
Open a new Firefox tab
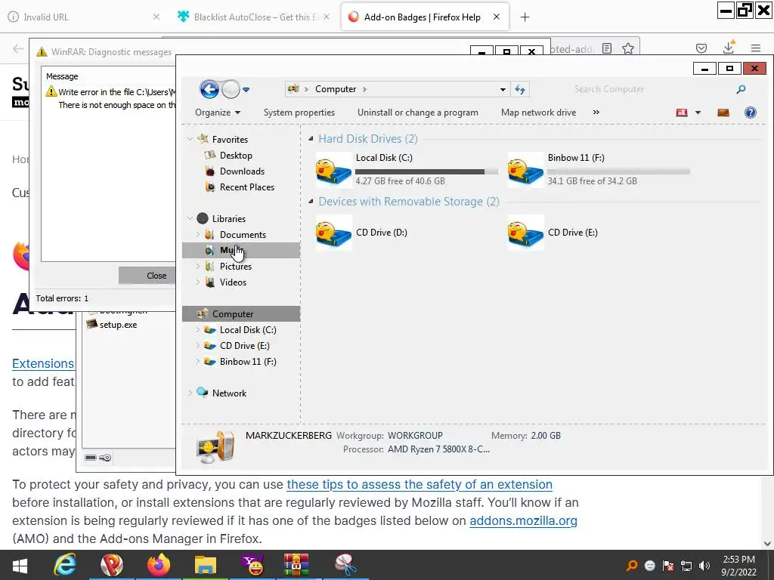[525, 17]
